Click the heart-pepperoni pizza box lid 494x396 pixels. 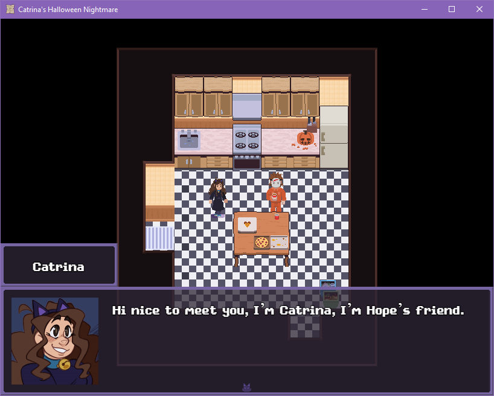coord(247,225)
